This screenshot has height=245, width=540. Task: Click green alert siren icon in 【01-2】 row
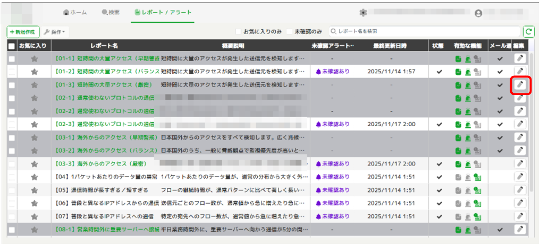point(468,72)
